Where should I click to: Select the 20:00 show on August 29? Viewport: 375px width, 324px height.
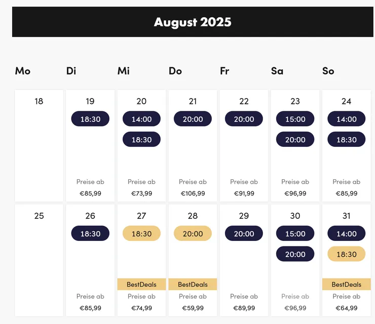(244, 233)
